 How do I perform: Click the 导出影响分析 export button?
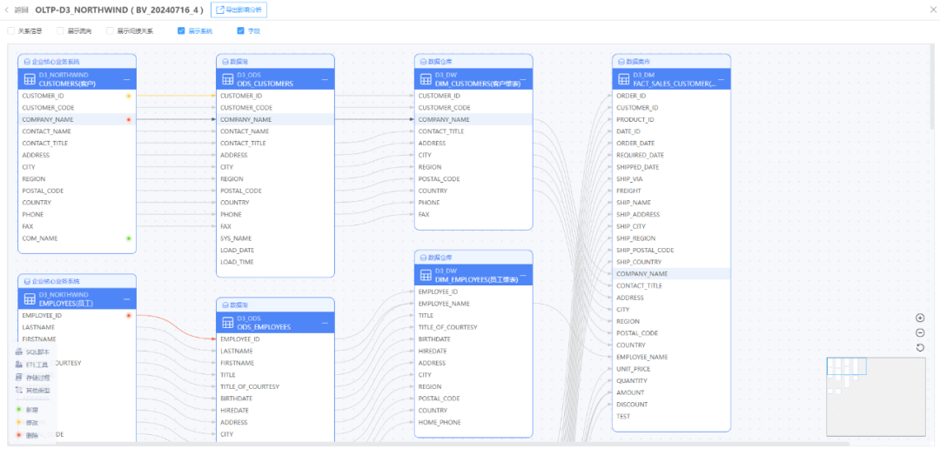click(238, 10)
